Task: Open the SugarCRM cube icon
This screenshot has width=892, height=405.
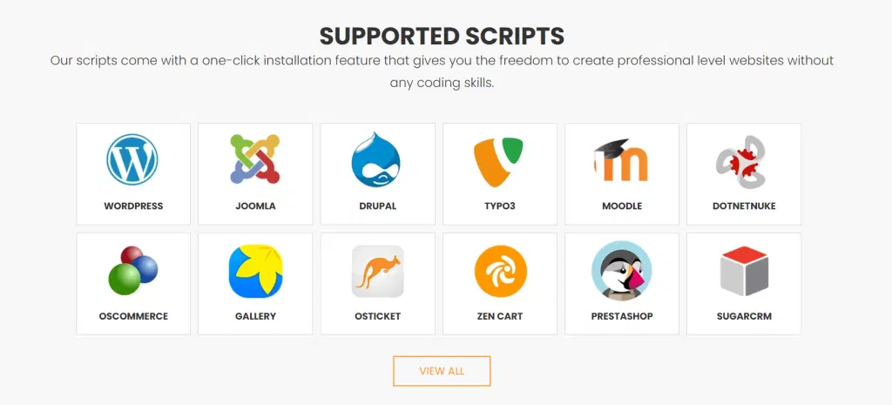Action: point(744,271)
